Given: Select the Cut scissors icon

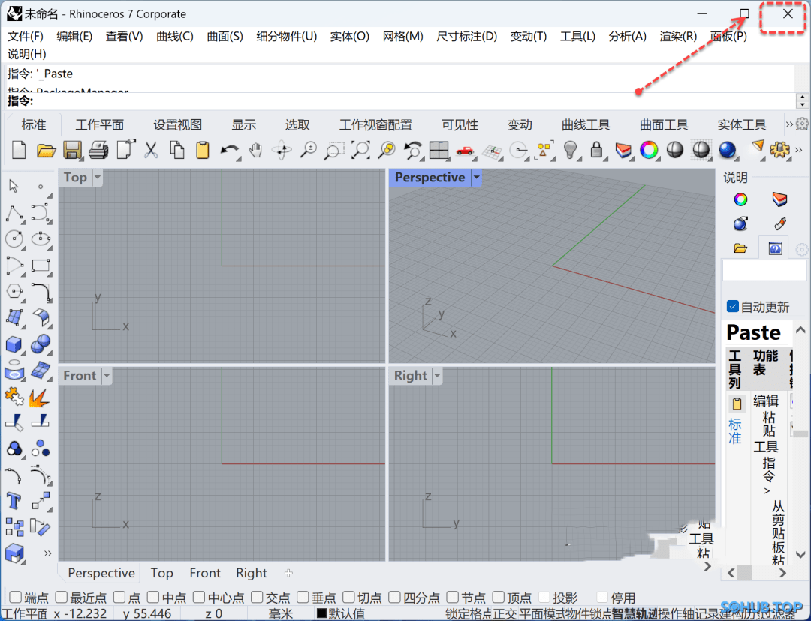Looking at the screenshot, I should pyautogui.click(x=151, y=150).
